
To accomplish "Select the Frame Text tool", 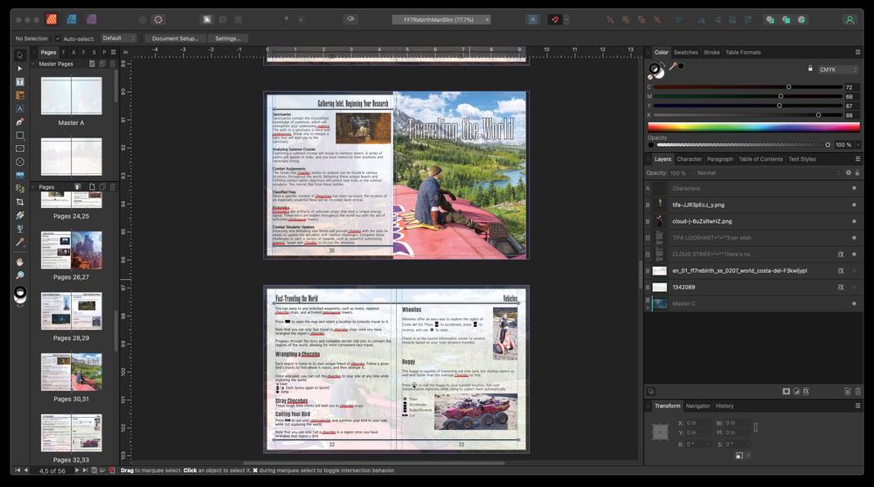I will coord(20,82).
